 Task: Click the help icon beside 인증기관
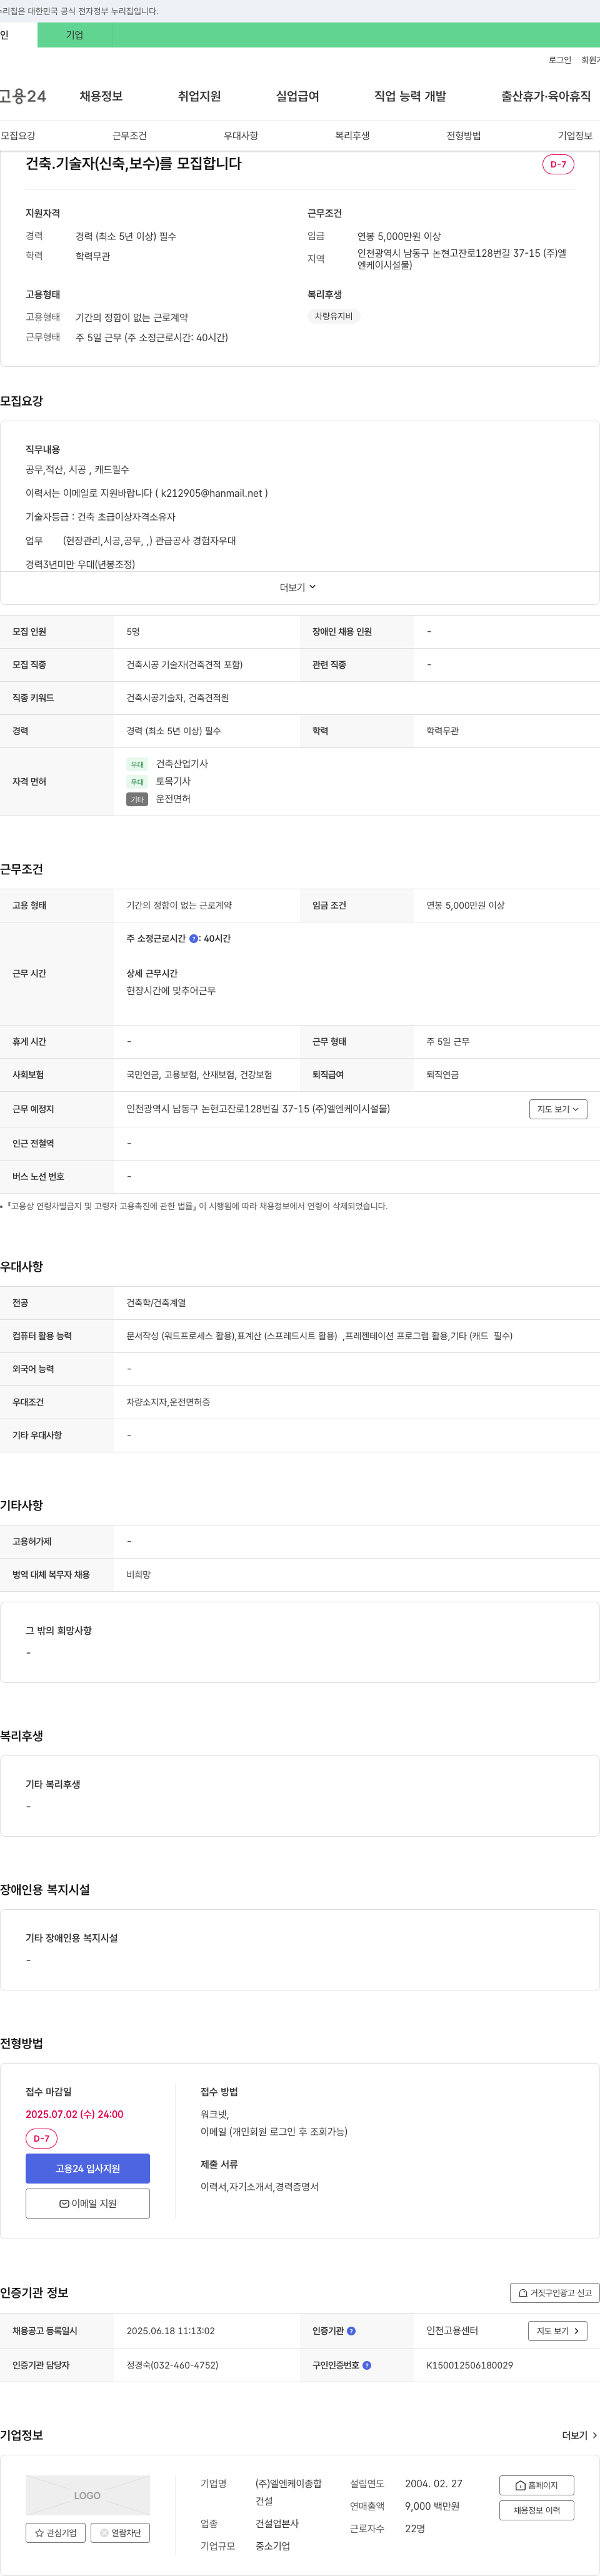[351, 2331]
